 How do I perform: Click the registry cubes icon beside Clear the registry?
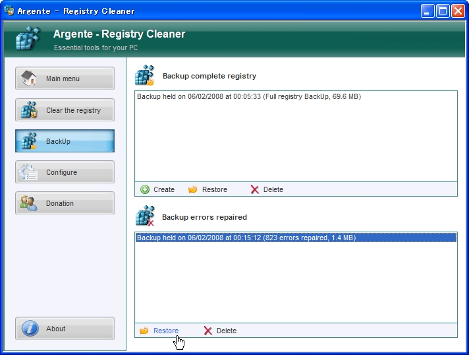[29, 110]
